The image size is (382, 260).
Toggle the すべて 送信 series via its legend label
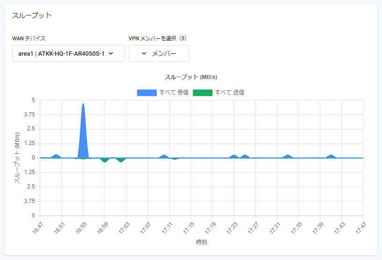230,93
